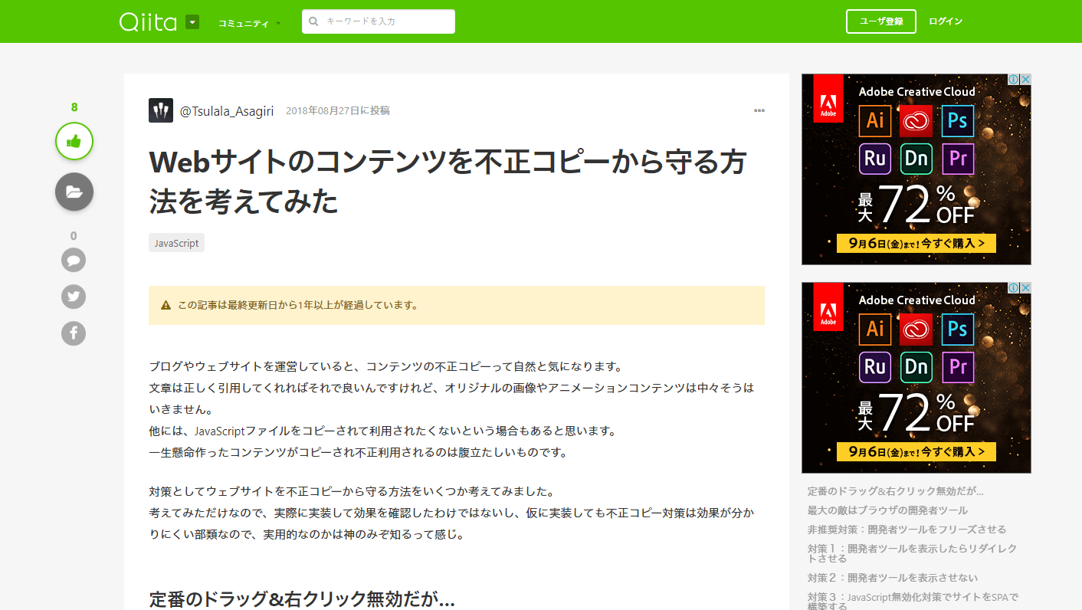Go to TOC item 対策３：JavaScript無効化対策
This screenshot has width=1082, height=610.
click(x=913, y=601)
